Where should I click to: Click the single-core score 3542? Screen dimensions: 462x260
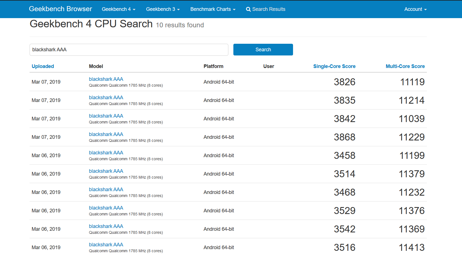tap(345, 229)
